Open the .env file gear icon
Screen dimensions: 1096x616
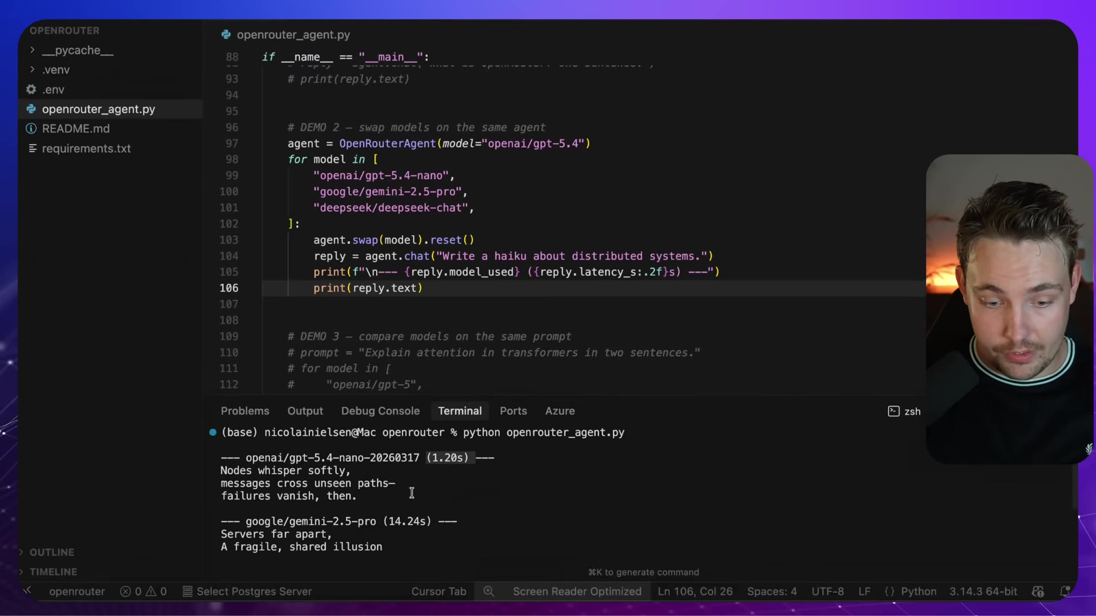pyautogui.click(x=31, y=90)
